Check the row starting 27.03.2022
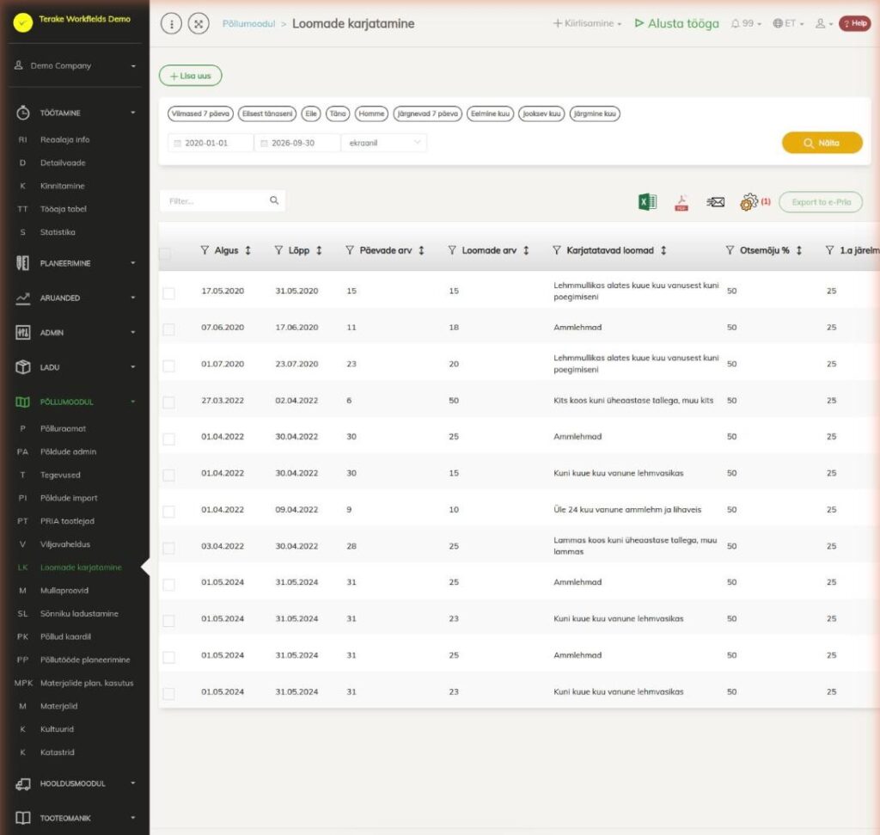The width and height of the screenshot is (880, 835). click(169, 402)
